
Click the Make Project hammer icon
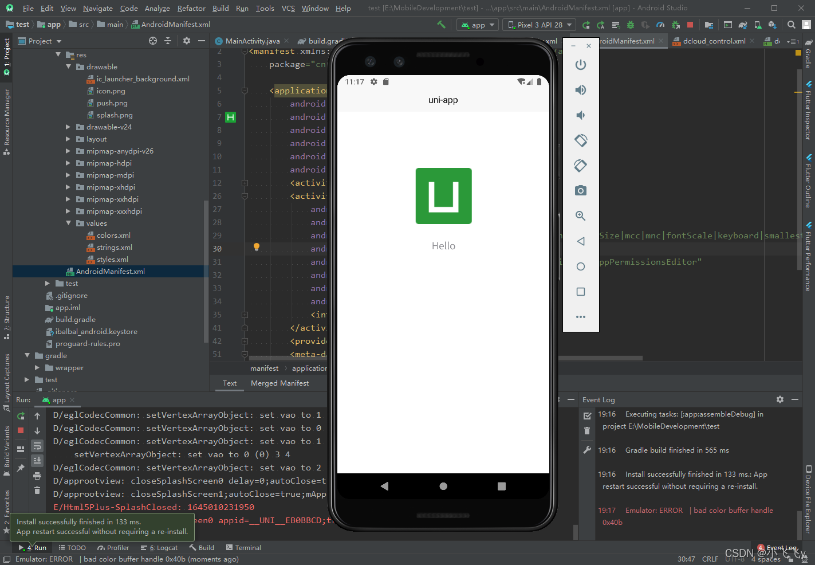click(x=441, y=25)
